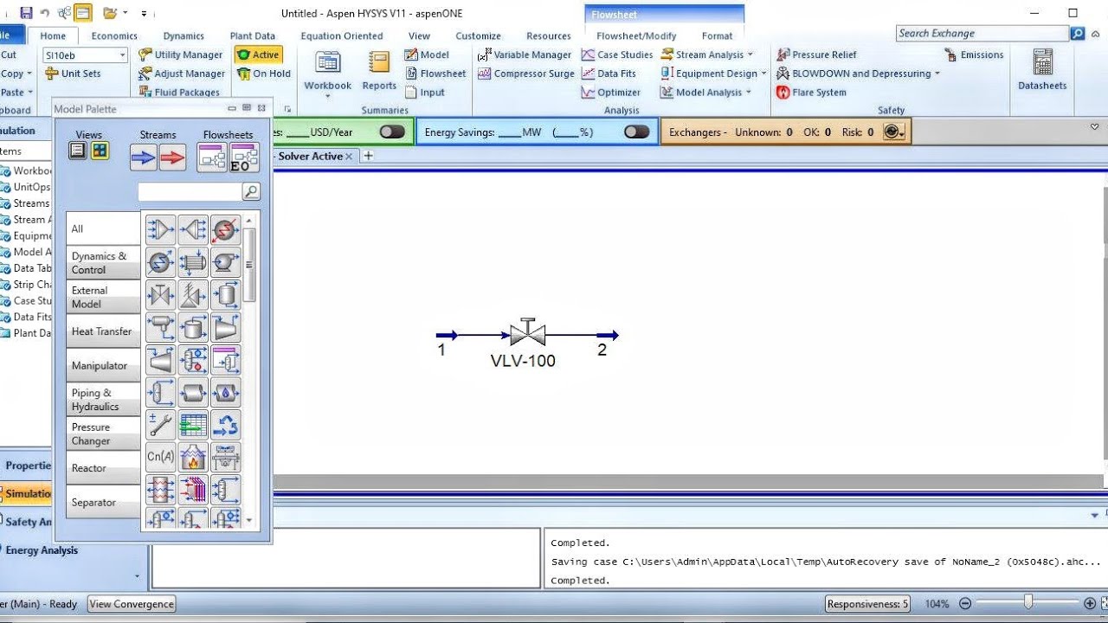Open the Reports summary
1108x623 pixels.
(379, 71)
